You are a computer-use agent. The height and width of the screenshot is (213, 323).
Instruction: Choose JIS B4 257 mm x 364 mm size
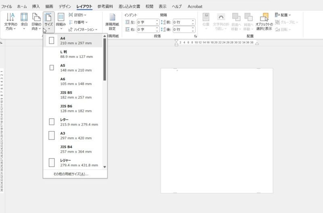click(x=73, y=149)
